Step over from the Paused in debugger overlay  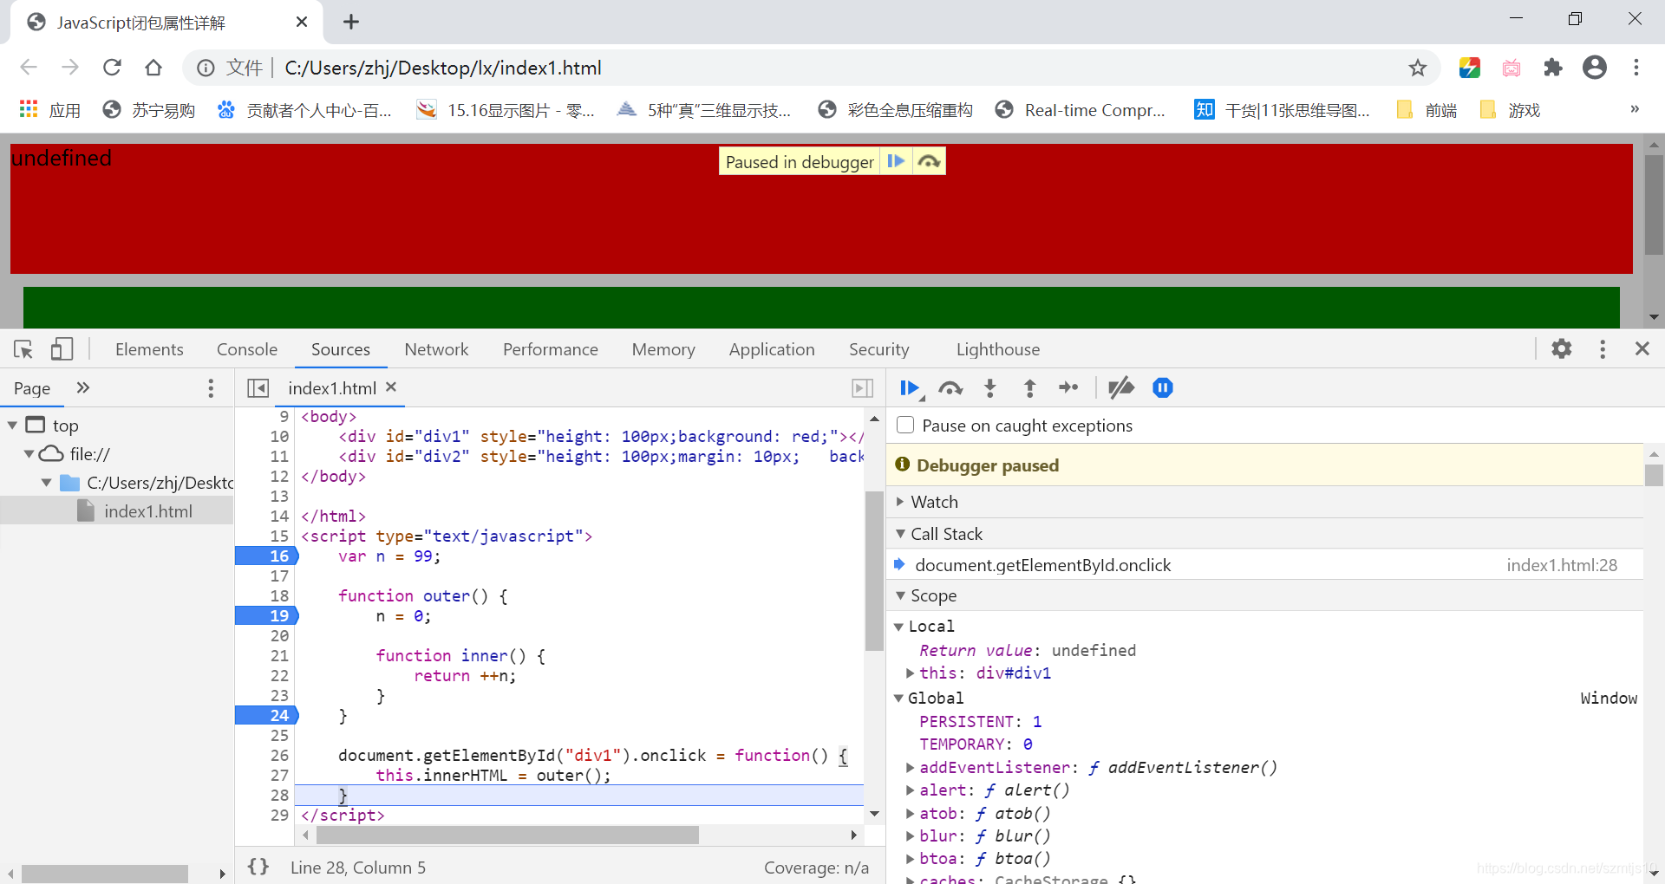coord(929,161)
